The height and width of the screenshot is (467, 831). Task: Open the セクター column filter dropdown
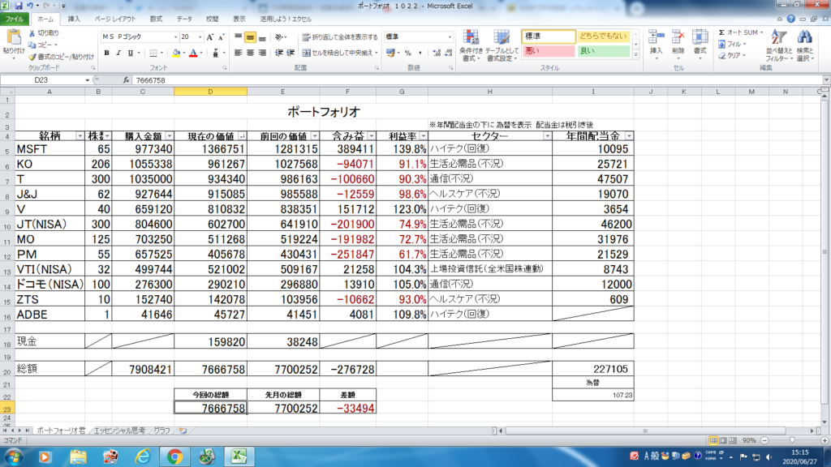547,136
